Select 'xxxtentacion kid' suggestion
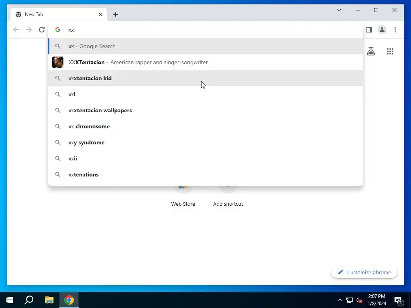This screenshot has width=411, height=308. click(x=205, y=78)
